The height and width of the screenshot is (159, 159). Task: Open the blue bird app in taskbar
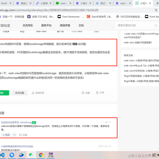(x=12, y=155)
